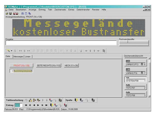The image size is (155, 117).
Task: Open the Extras menu
Action: (x=71, y=10)
